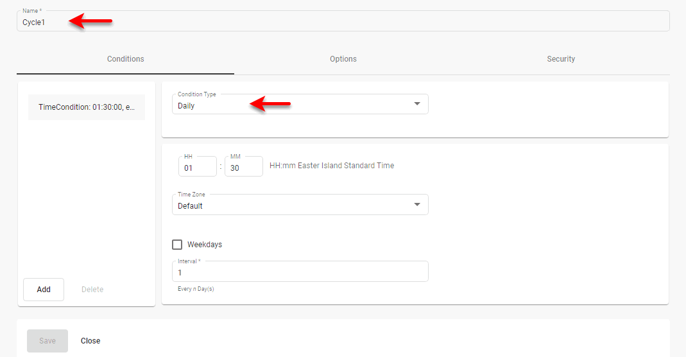Viewport: 686px width, 357px height.
Task: Open the Options tab
Action: point(343,59)
